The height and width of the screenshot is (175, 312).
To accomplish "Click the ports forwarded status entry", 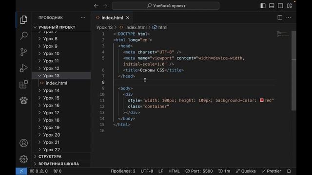I will (58, 171).
